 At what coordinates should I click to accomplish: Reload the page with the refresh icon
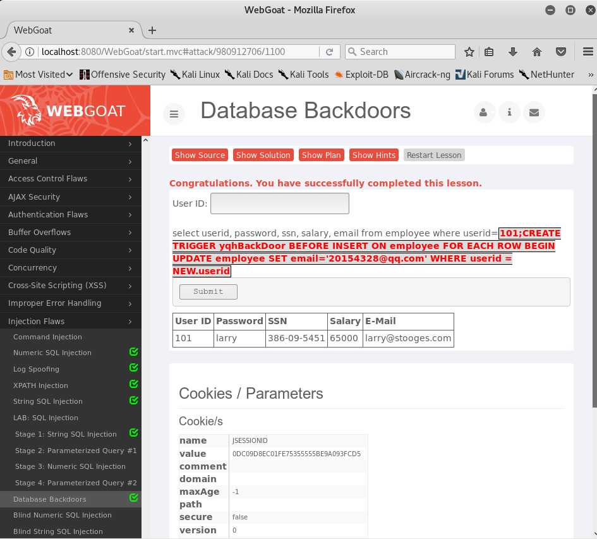pyautogui.click(x=330, y=52)
